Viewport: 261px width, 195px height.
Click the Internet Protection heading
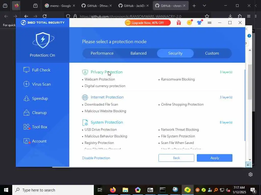tap(107, 97)
